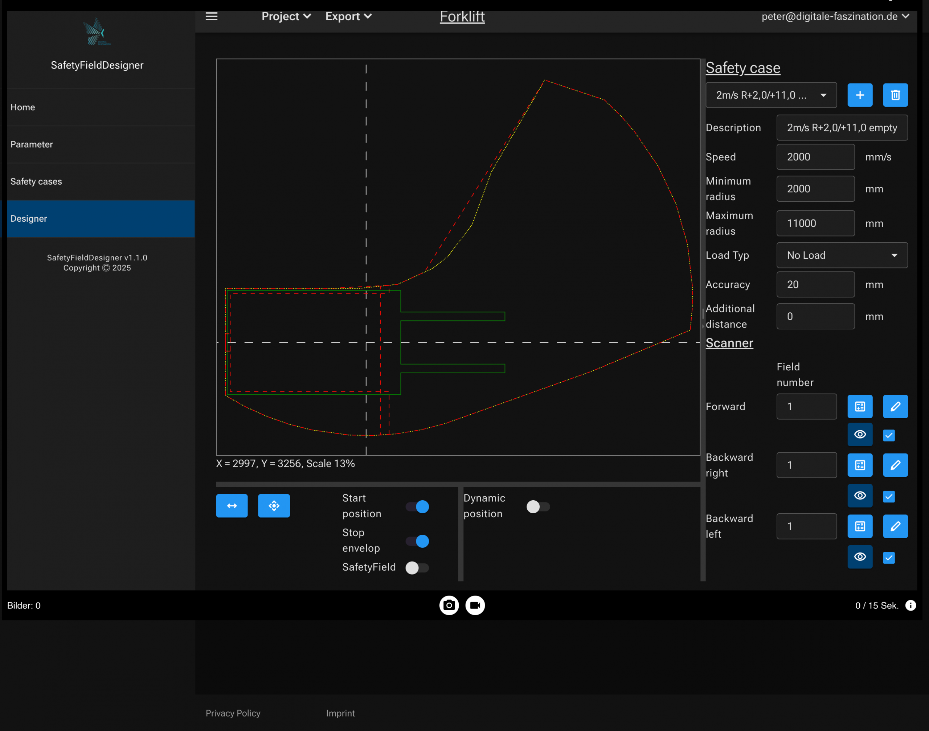This screenshot has width=929, height=731.
Task: Take a snapshot with the camera icon
Action: (x=449, y=605)
